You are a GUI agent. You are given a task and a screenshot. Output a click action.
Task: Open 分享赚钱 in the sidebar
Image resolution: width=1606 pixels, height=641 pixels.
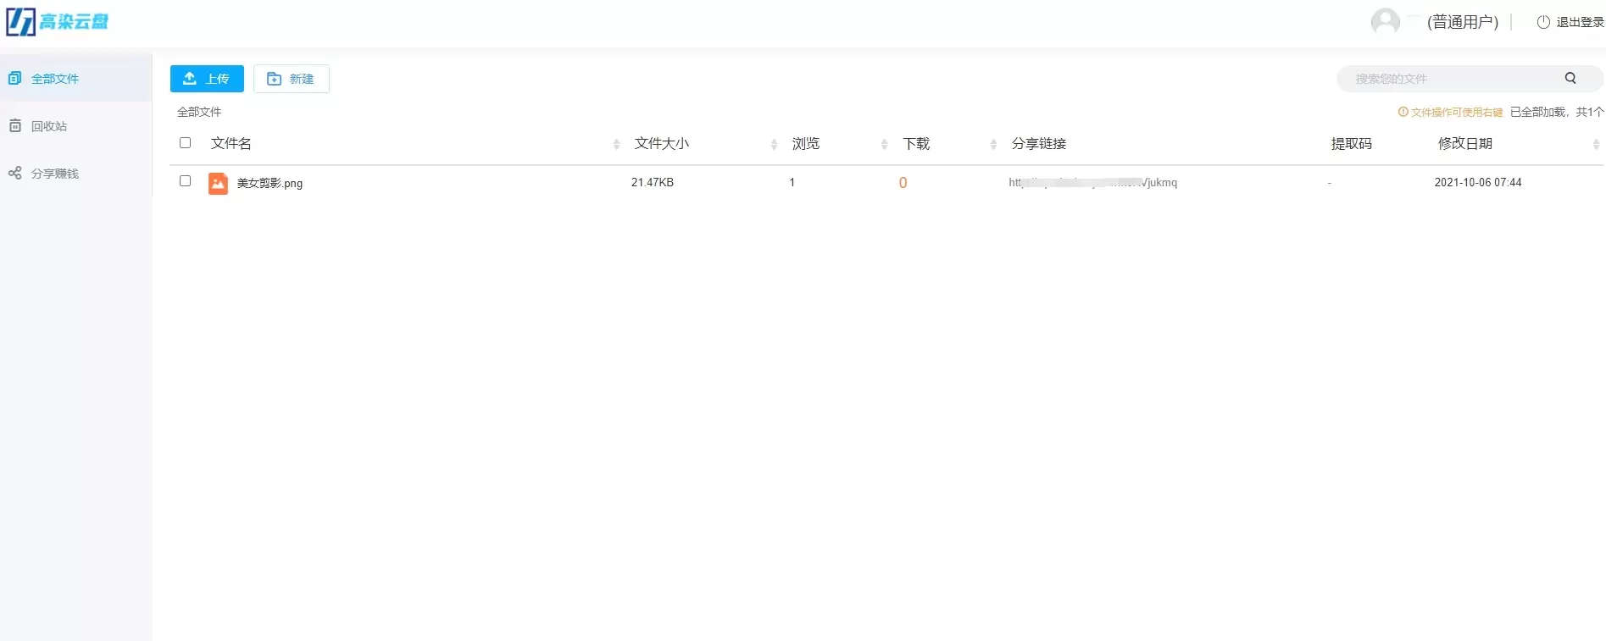pyautogui.click(x=55, y=174)
